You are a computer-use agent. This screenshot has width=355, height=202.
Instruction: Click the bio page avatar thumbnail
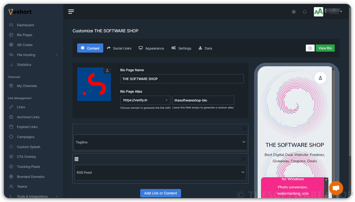pos(94,84)
